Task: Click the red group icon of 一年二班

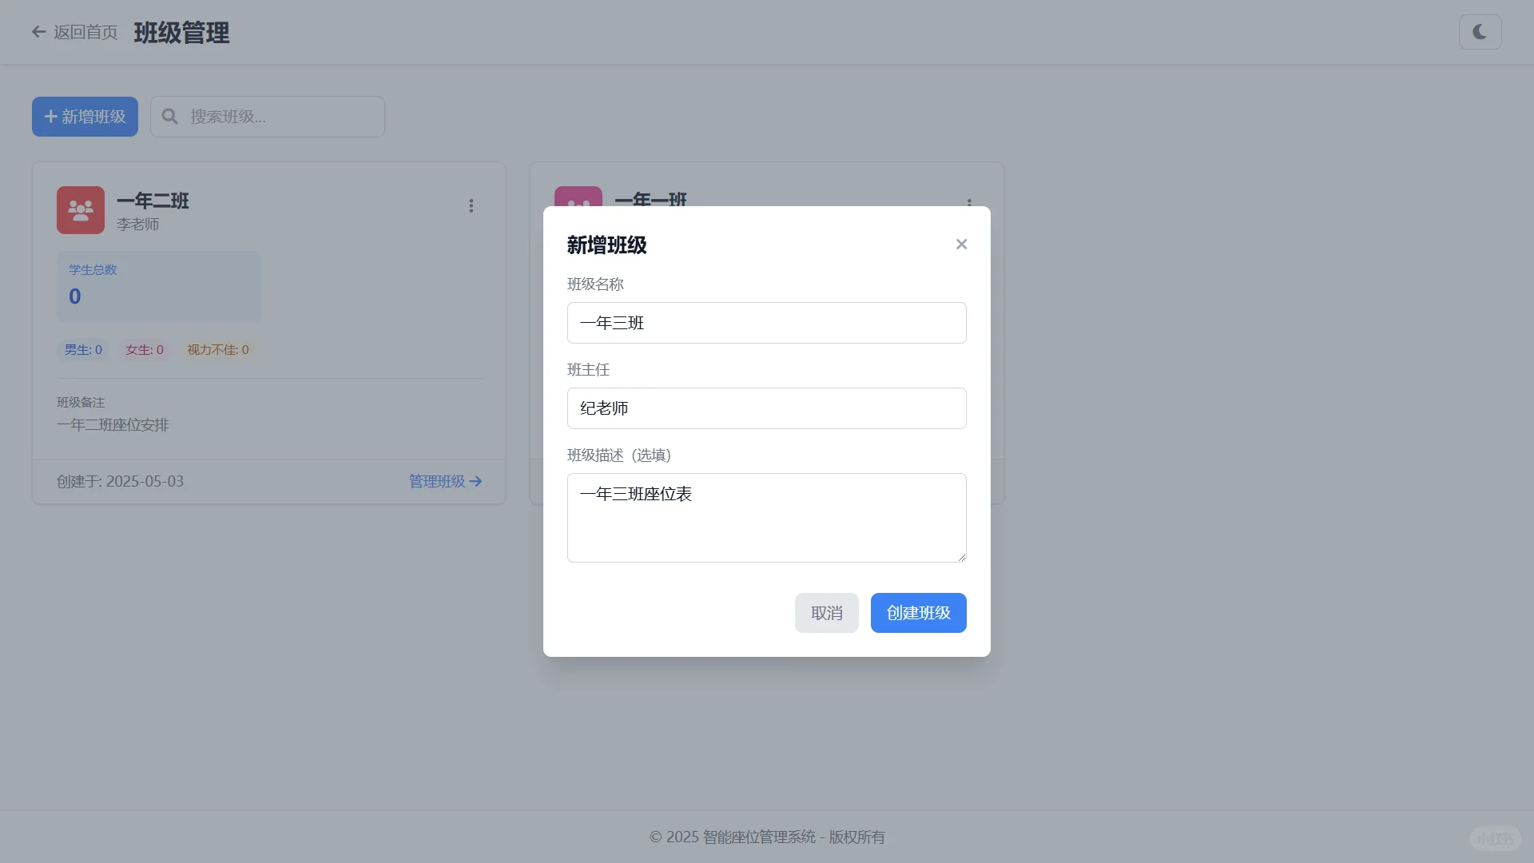Action: (x=81, y=210)
